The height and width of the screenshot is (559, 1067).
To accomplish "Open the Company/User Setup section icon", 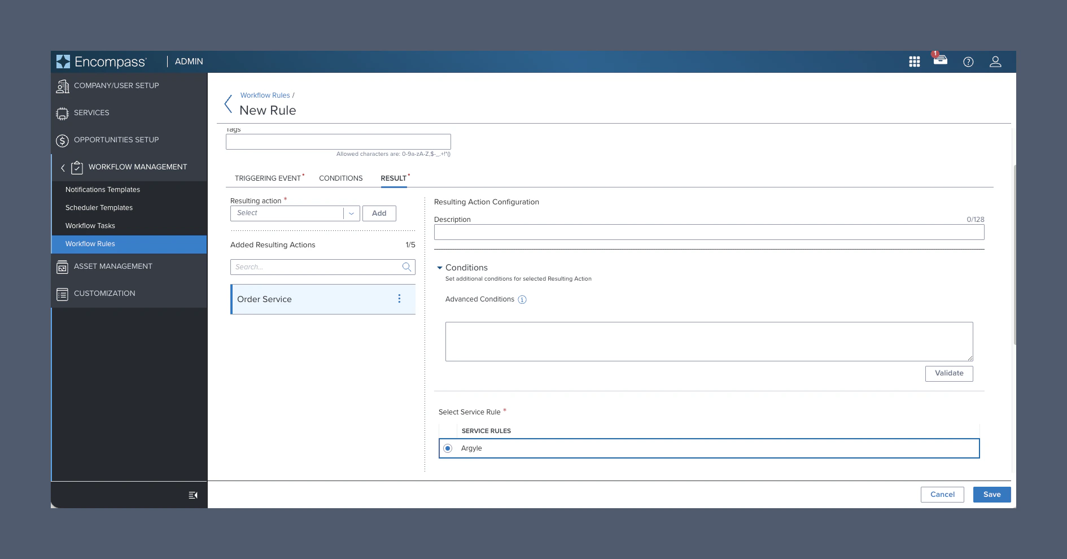I will [63, 86].
